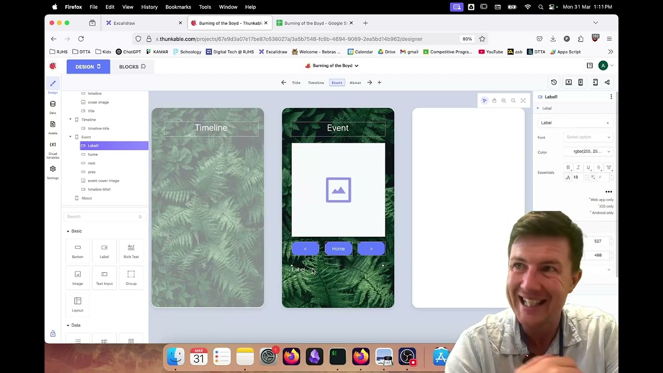Open the Data sidebar panel

53,106
